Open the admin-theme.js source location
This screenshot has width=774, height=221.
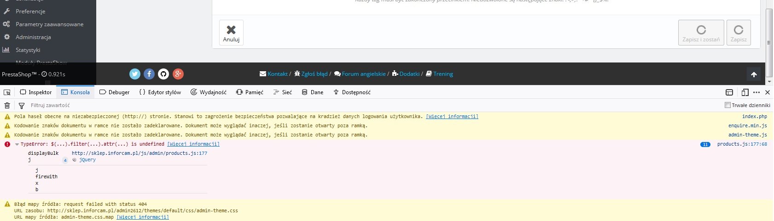pyautogui.click(x=748, y=135)
